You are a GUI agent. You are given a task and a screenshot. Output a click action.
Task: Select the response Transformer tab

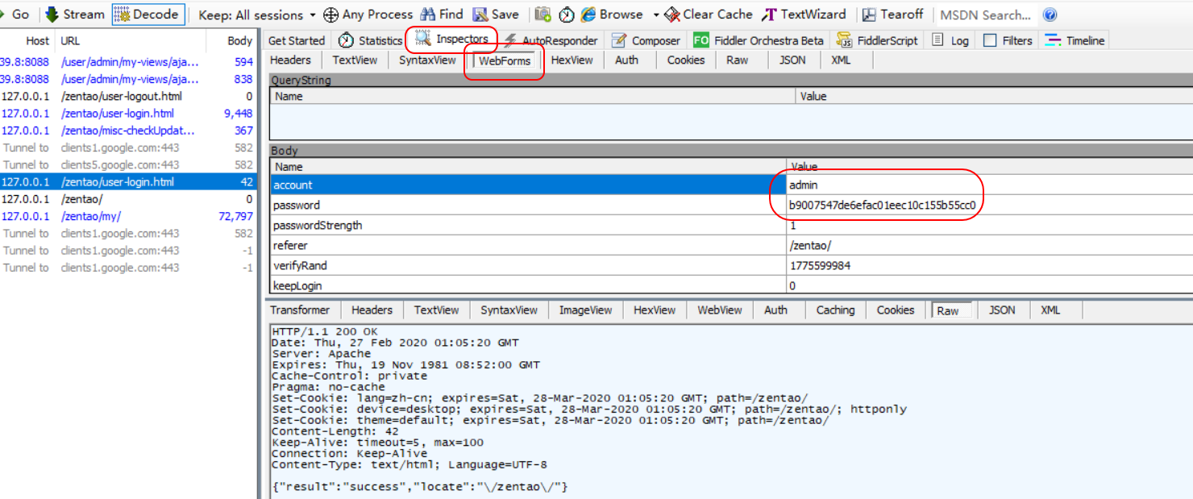(x=300, y=310)
